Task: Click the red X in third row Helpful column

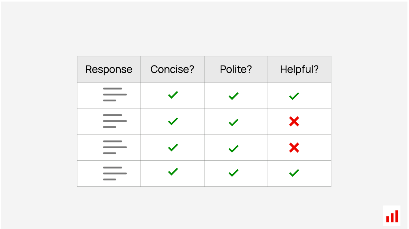Action: tap(294, 148)
